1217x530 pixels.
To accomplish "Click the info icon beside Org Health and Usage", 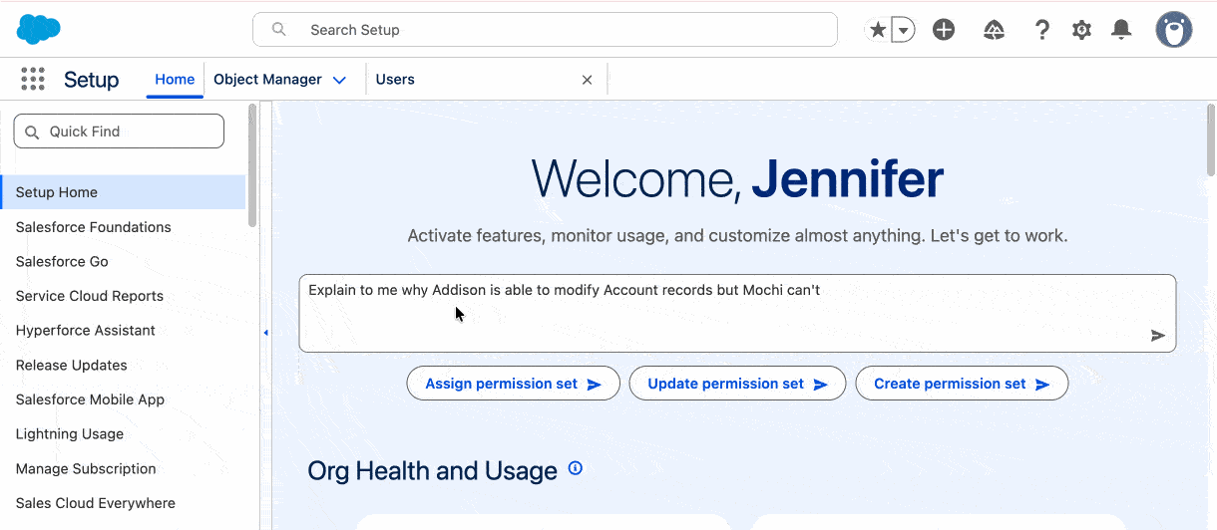I will pos(575,468).
